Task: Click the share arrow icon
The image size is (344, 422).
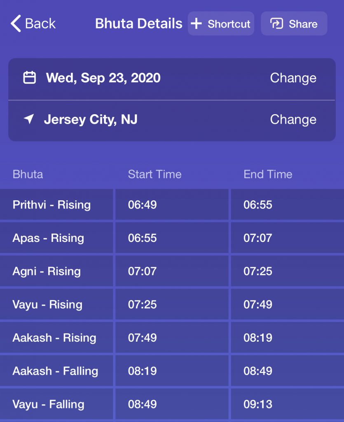Action: (x=276, y=23)
